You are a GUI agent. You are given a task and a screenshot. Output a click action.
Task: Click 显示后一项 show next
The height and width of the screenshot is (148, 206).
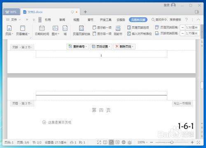point(102,34)
